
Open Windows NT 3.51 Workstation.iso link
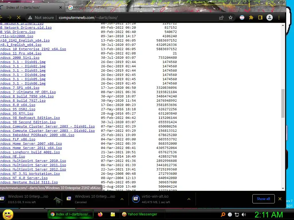click(30, 174)
